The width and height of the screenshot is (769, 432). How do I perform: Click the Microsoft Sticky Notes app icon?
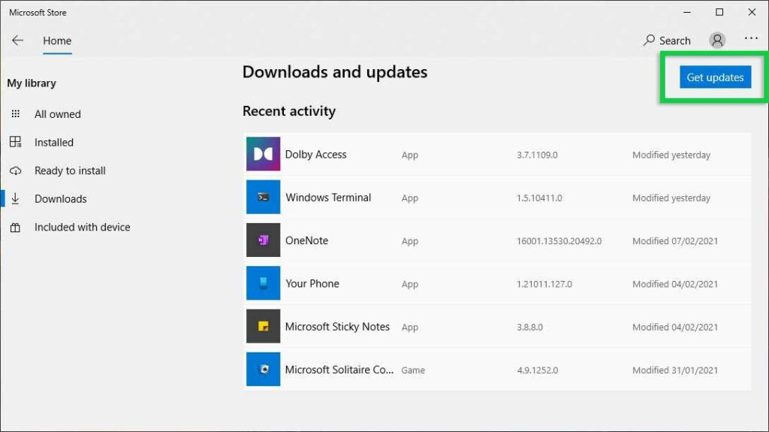[264, 326]
